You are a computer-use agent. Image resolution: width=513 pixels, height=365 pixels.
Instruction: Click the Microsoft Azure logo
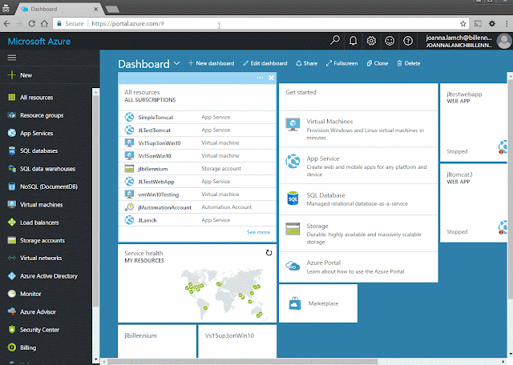39,42
